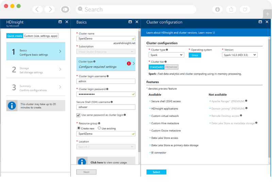Open info icon beside Cluster login username
The width and height of the screenshot is (272, 187).
click(107, 76)
